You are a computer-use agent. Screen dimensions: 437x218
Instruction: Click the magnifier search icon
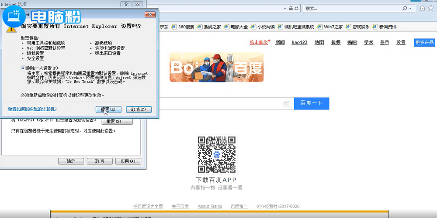pyautogui.click(x=405, y=8)
